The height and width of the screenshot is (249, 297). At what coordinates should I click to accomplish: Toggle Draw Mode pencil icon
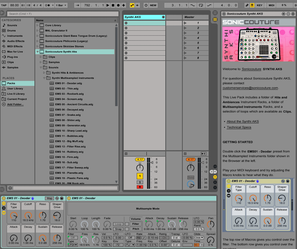(247, 5)
